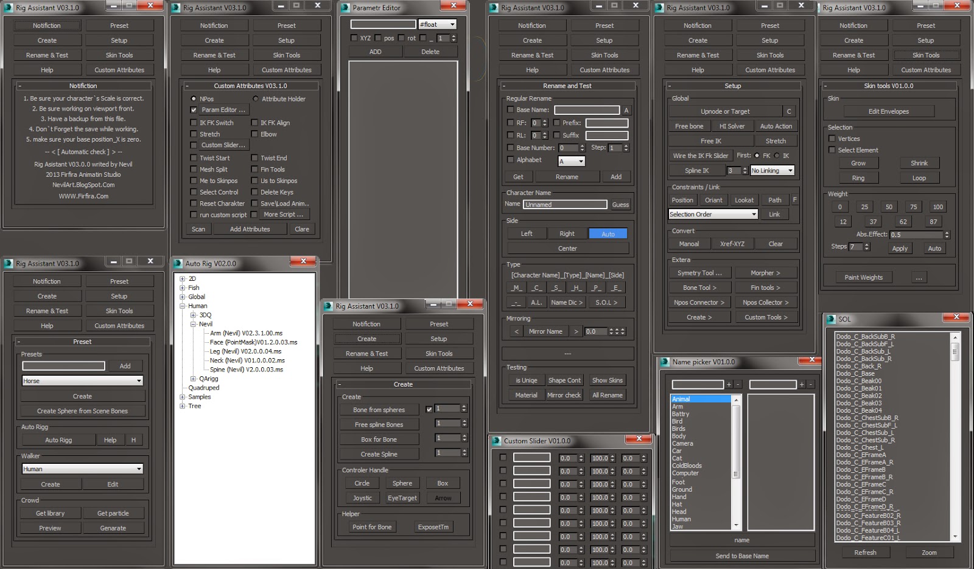Click the first '+' button in Name picker

pos(729,384)
